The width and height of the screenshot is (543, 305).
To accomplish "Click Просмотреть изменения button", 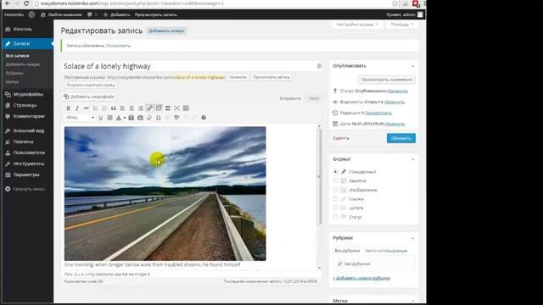I will click(387, 79).
